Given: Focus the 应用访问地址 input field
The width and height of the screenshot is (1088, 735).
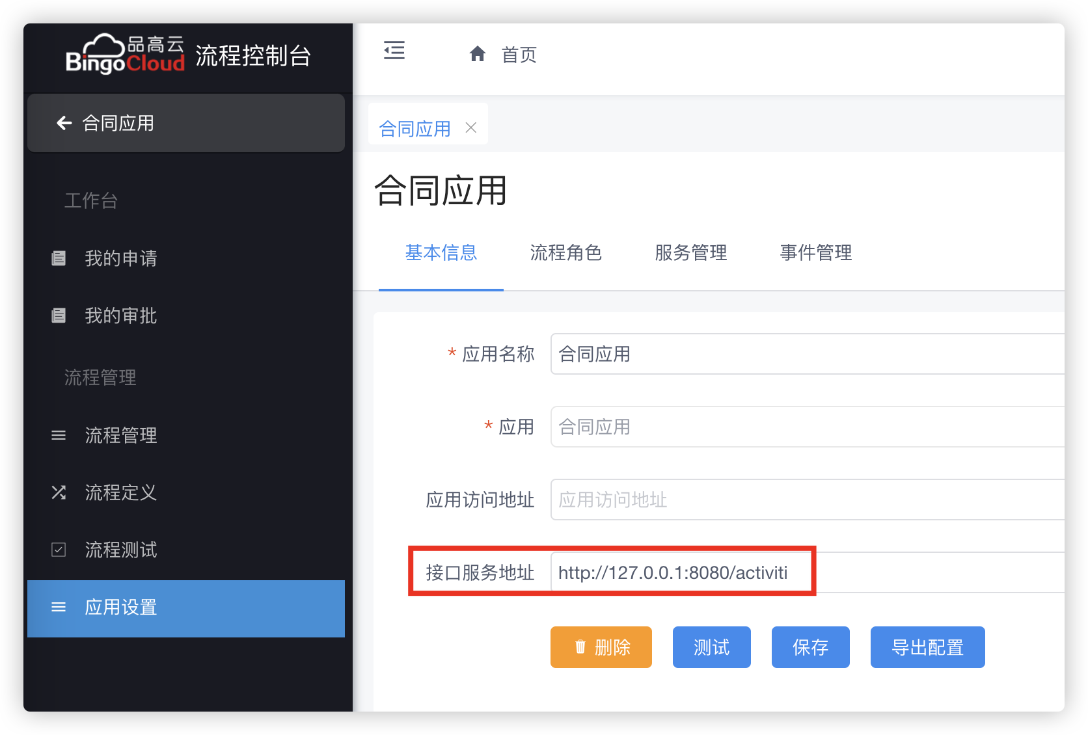Looking at the screenshot, I should [x=807, y=500].
